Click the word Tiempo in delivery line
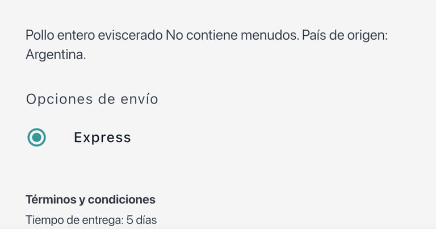The width and height of the screenshot is (436, 229). (45, 219)
